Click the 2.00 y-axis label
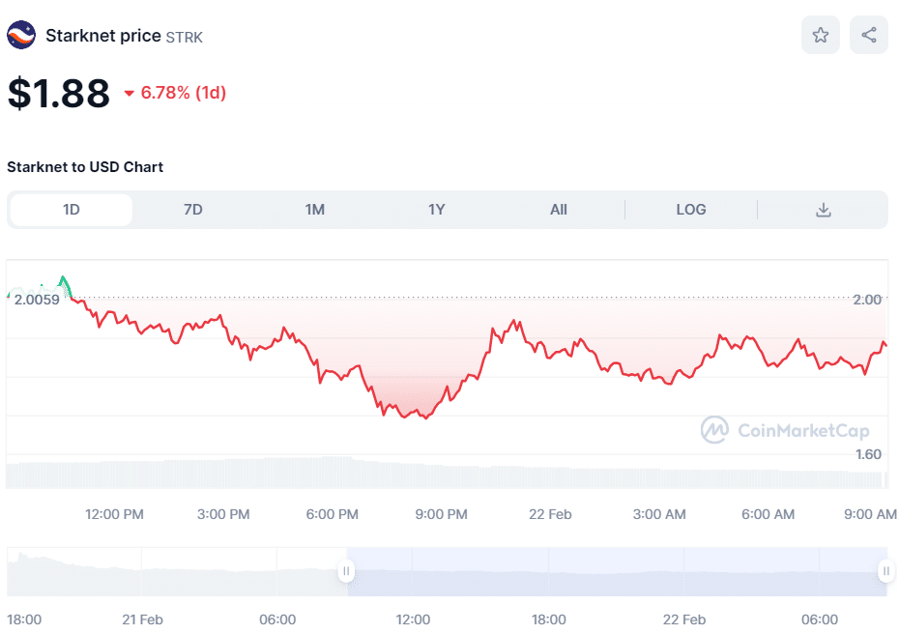The image size is (899, 634). pos(867,300)
